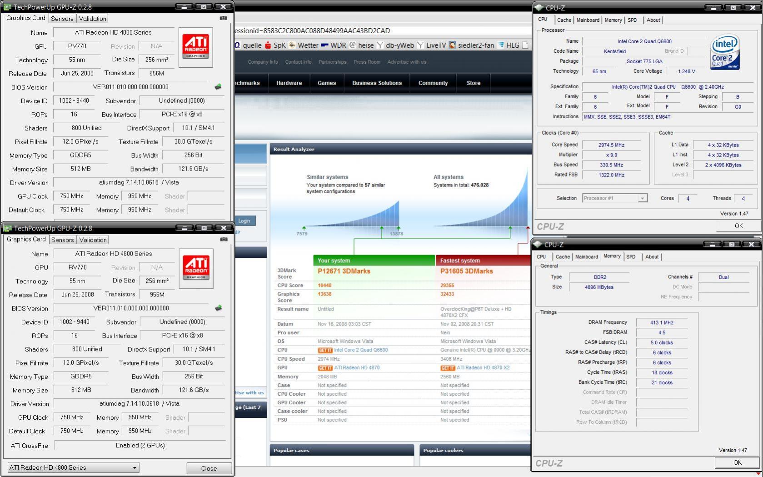Open Community in site navigation
Screen dimensions: 763x477
433,83
